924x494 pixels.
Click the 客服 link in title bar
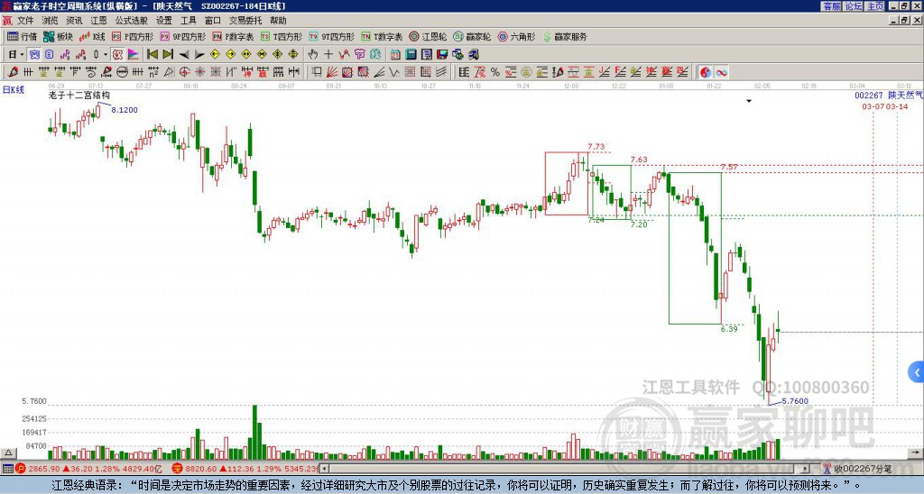[x=831, y=6]
